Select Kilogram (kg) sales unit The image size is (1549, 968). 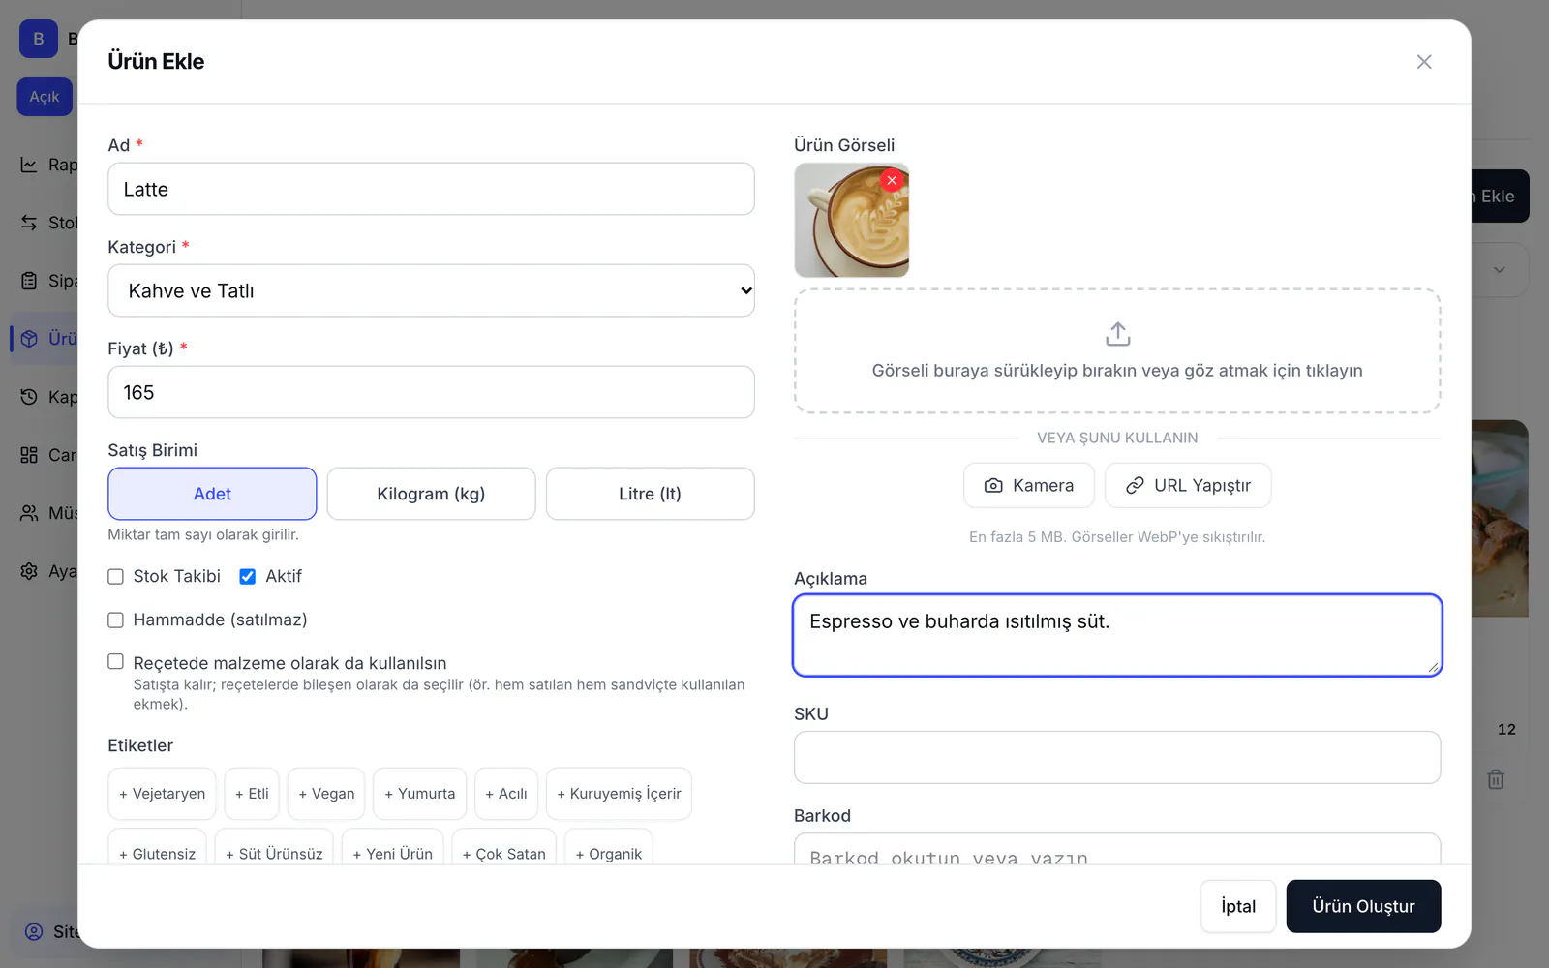[431, 494]
